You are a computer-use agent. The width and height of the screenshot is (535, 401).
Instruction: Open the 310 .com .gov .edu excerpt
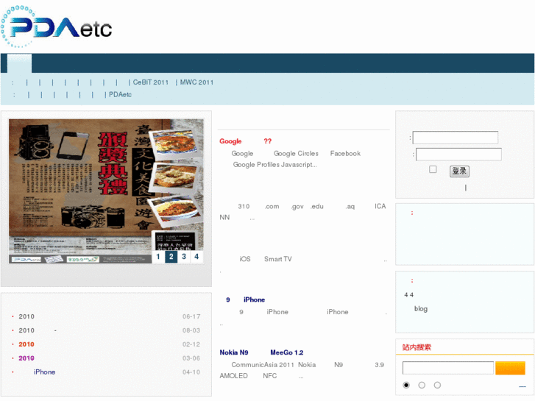[302, 212]
